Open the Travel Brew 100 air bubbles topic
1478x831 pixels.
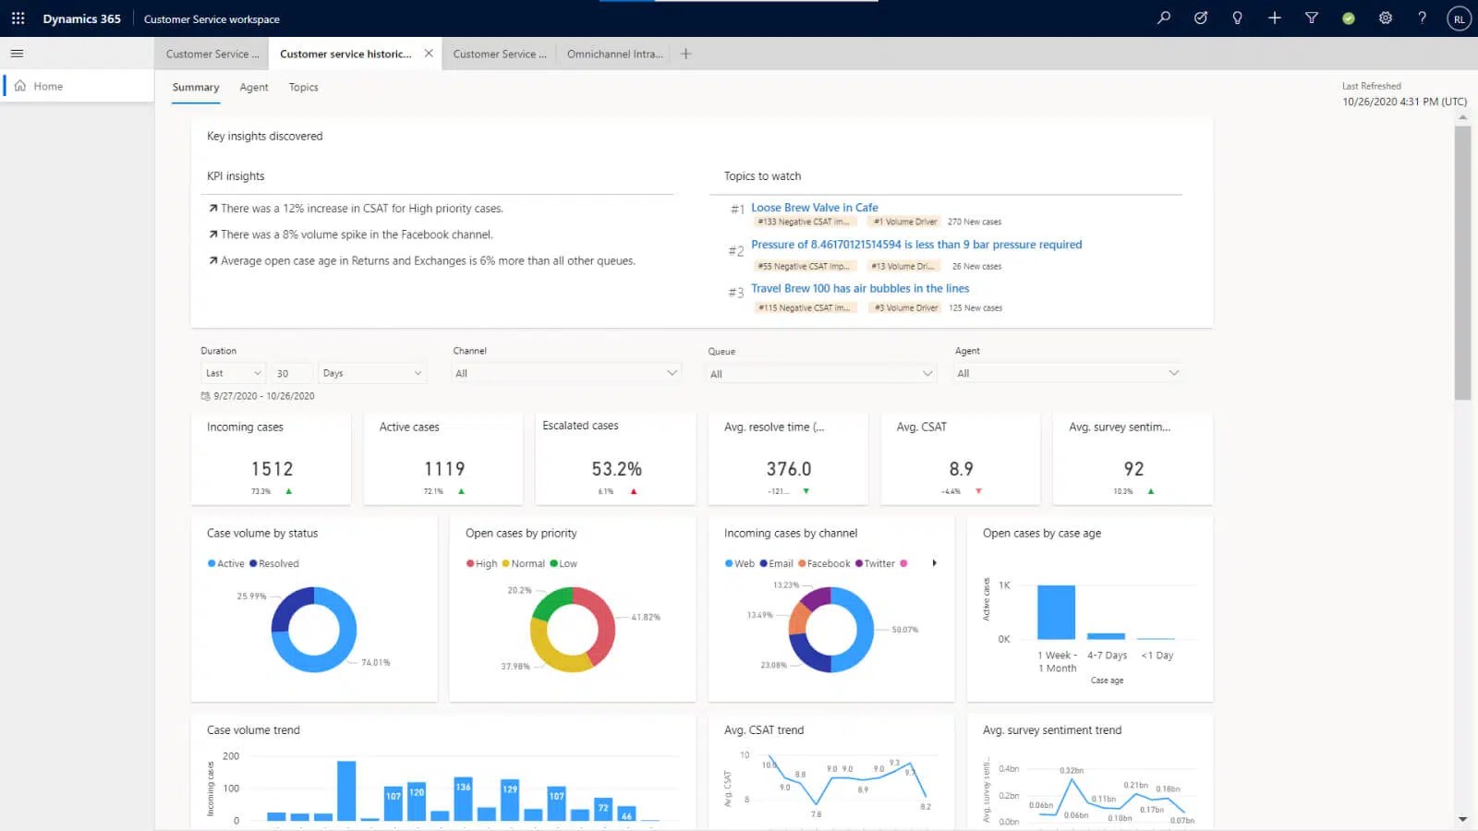[860, 288]
